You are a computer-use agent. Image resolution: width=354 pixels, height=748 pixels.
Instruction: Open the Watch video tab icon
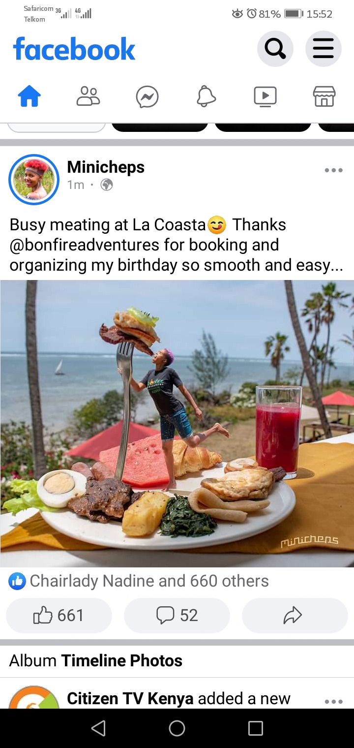click(265, 96)
